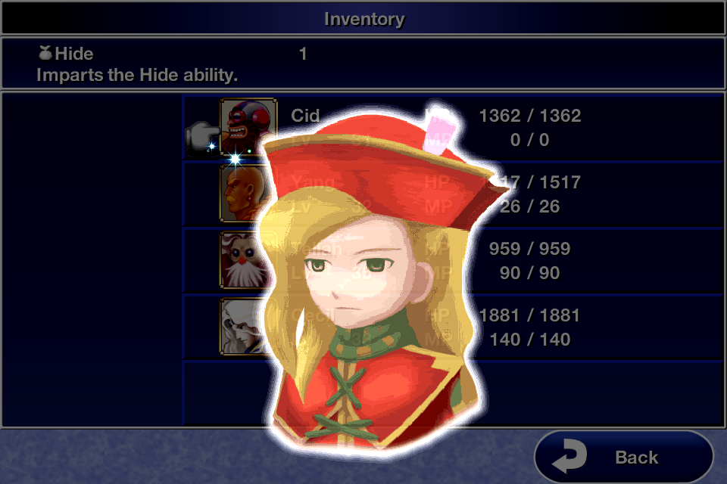Select the Cid name label

[305, 116]
